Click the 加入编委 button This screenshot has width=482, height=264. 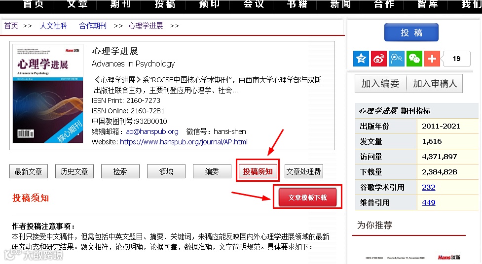380,84
